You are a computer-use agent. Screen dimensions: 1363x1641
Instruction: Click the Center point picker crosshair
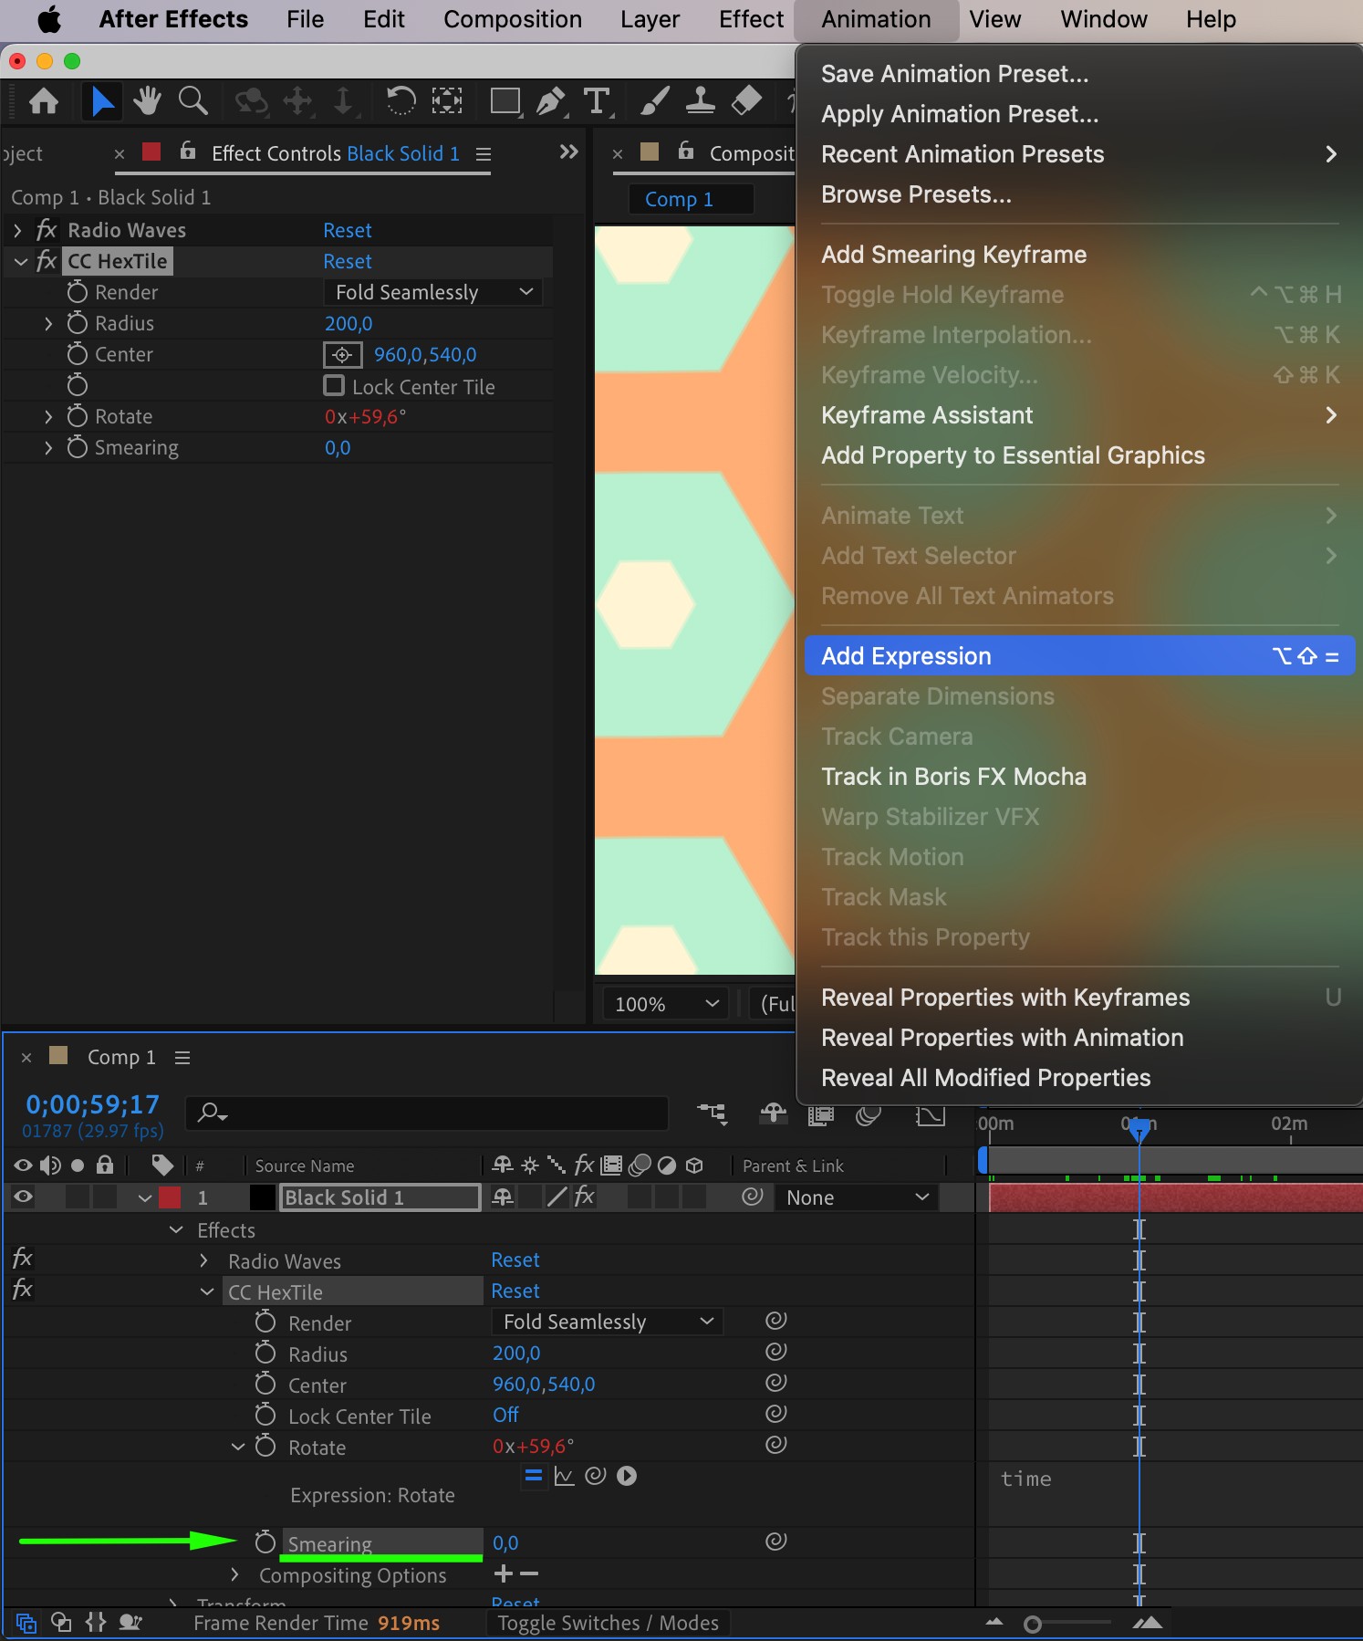tap(342, 354)
